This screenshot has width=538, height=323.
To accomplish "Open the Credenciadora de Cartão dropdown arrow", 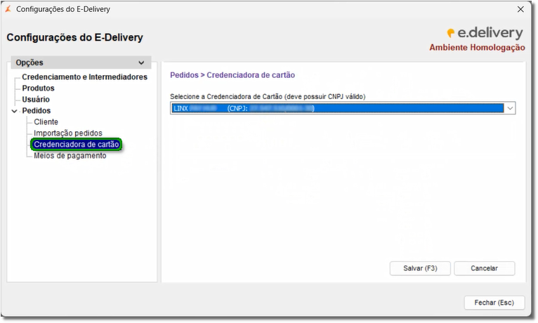I will pos(510,108).
